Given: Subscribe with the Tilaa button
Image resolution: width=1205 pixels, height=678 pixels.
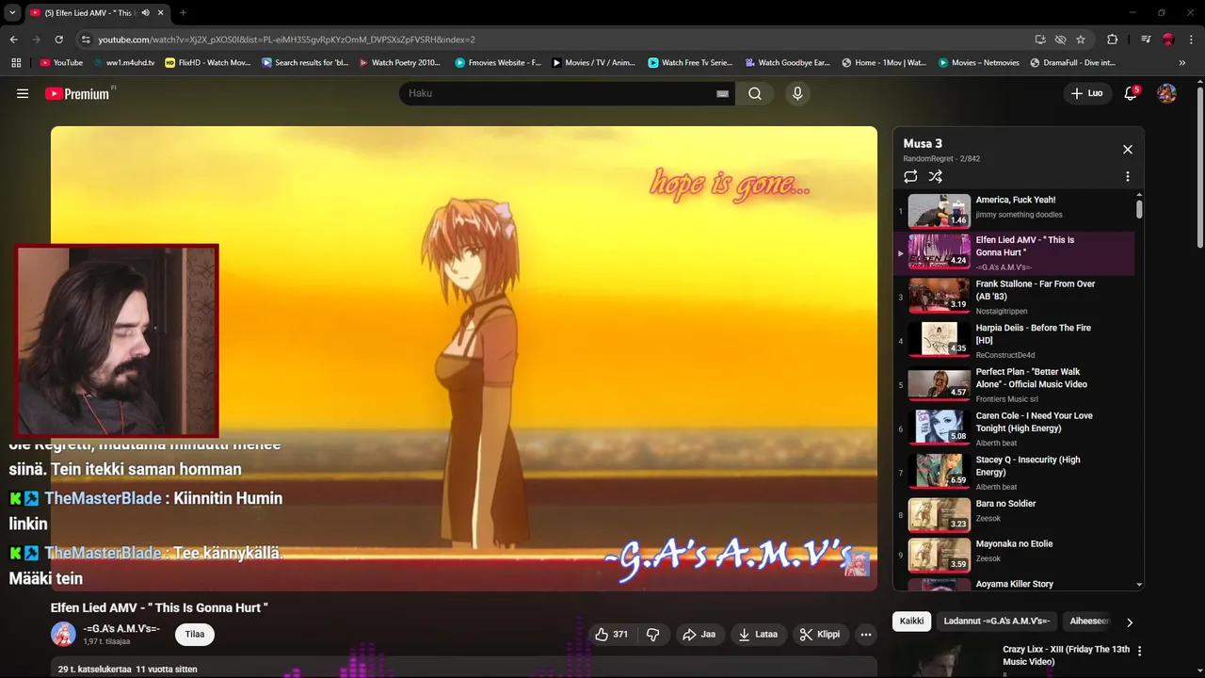Looking at the screenshot, I should [x=195, y=635].
